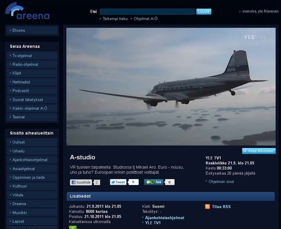Open Tarkempi haku advanced search
This screenshot has width=281, height=229.
point(115,19)
